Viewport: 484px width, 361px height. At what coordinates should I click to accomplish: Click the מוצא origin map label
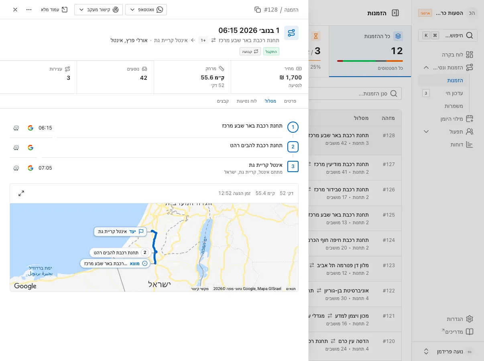click(x=115, y=264)
